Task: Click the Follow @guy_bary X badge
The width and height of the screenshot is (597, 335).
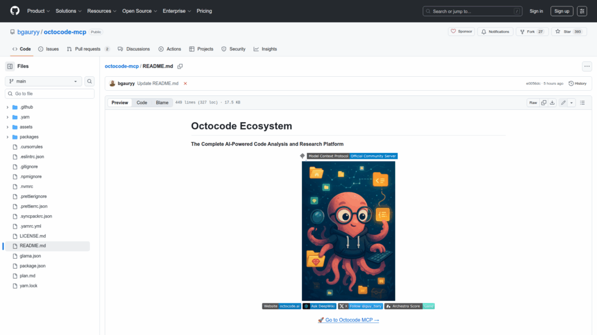Action: point(360,306)
